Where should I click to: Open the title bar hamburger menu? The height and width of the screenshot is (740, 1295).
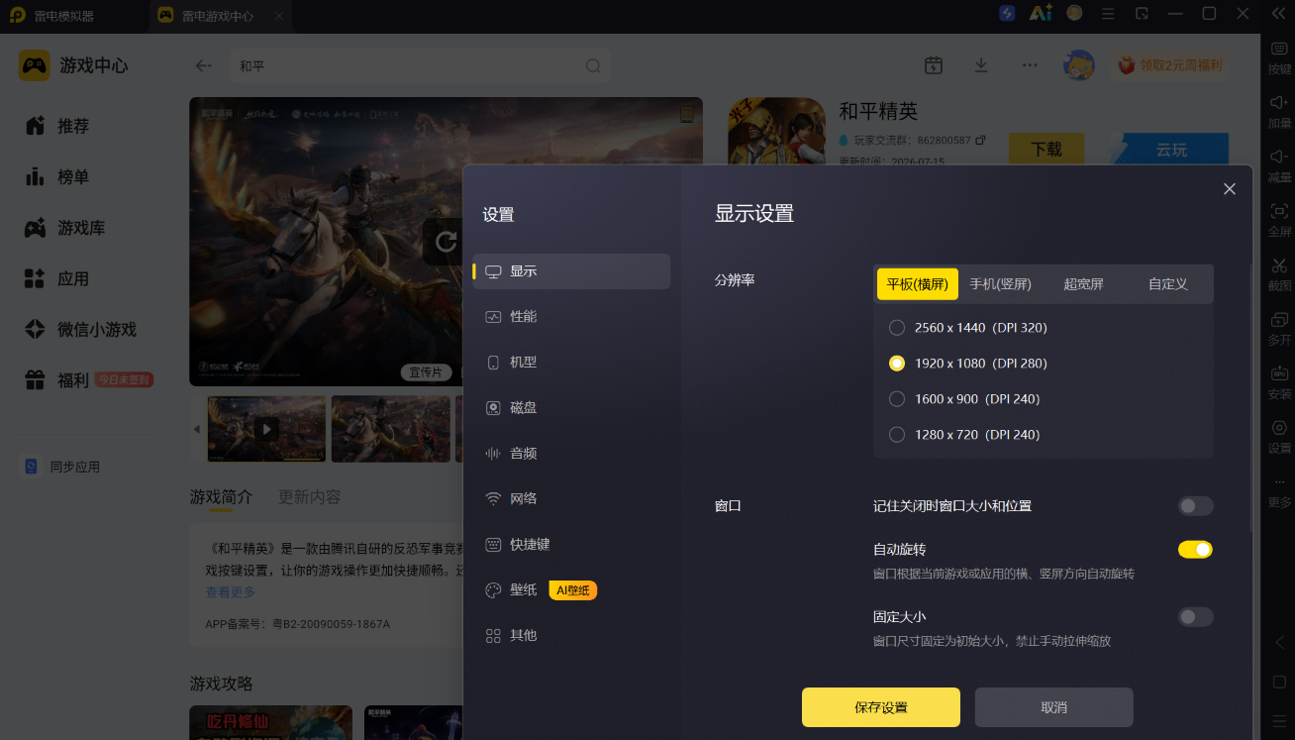point(1108,14)
